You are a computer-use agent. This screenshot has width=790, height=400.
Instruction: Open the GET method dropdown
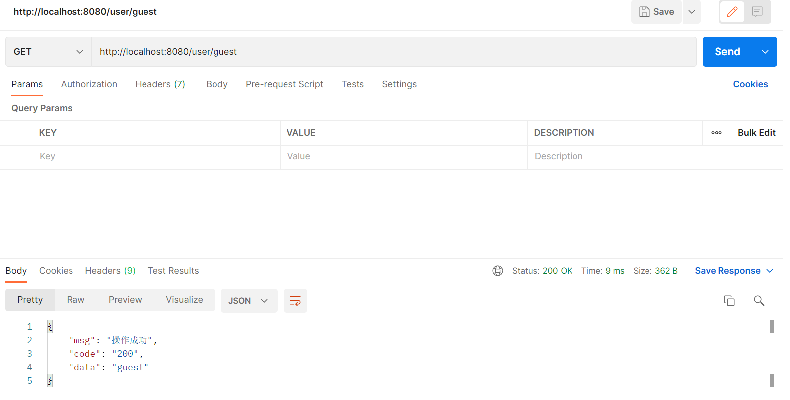(49, 52)
